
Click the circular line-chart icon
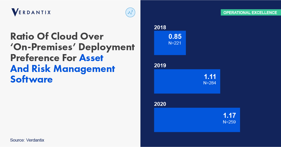tap(130, 12)
